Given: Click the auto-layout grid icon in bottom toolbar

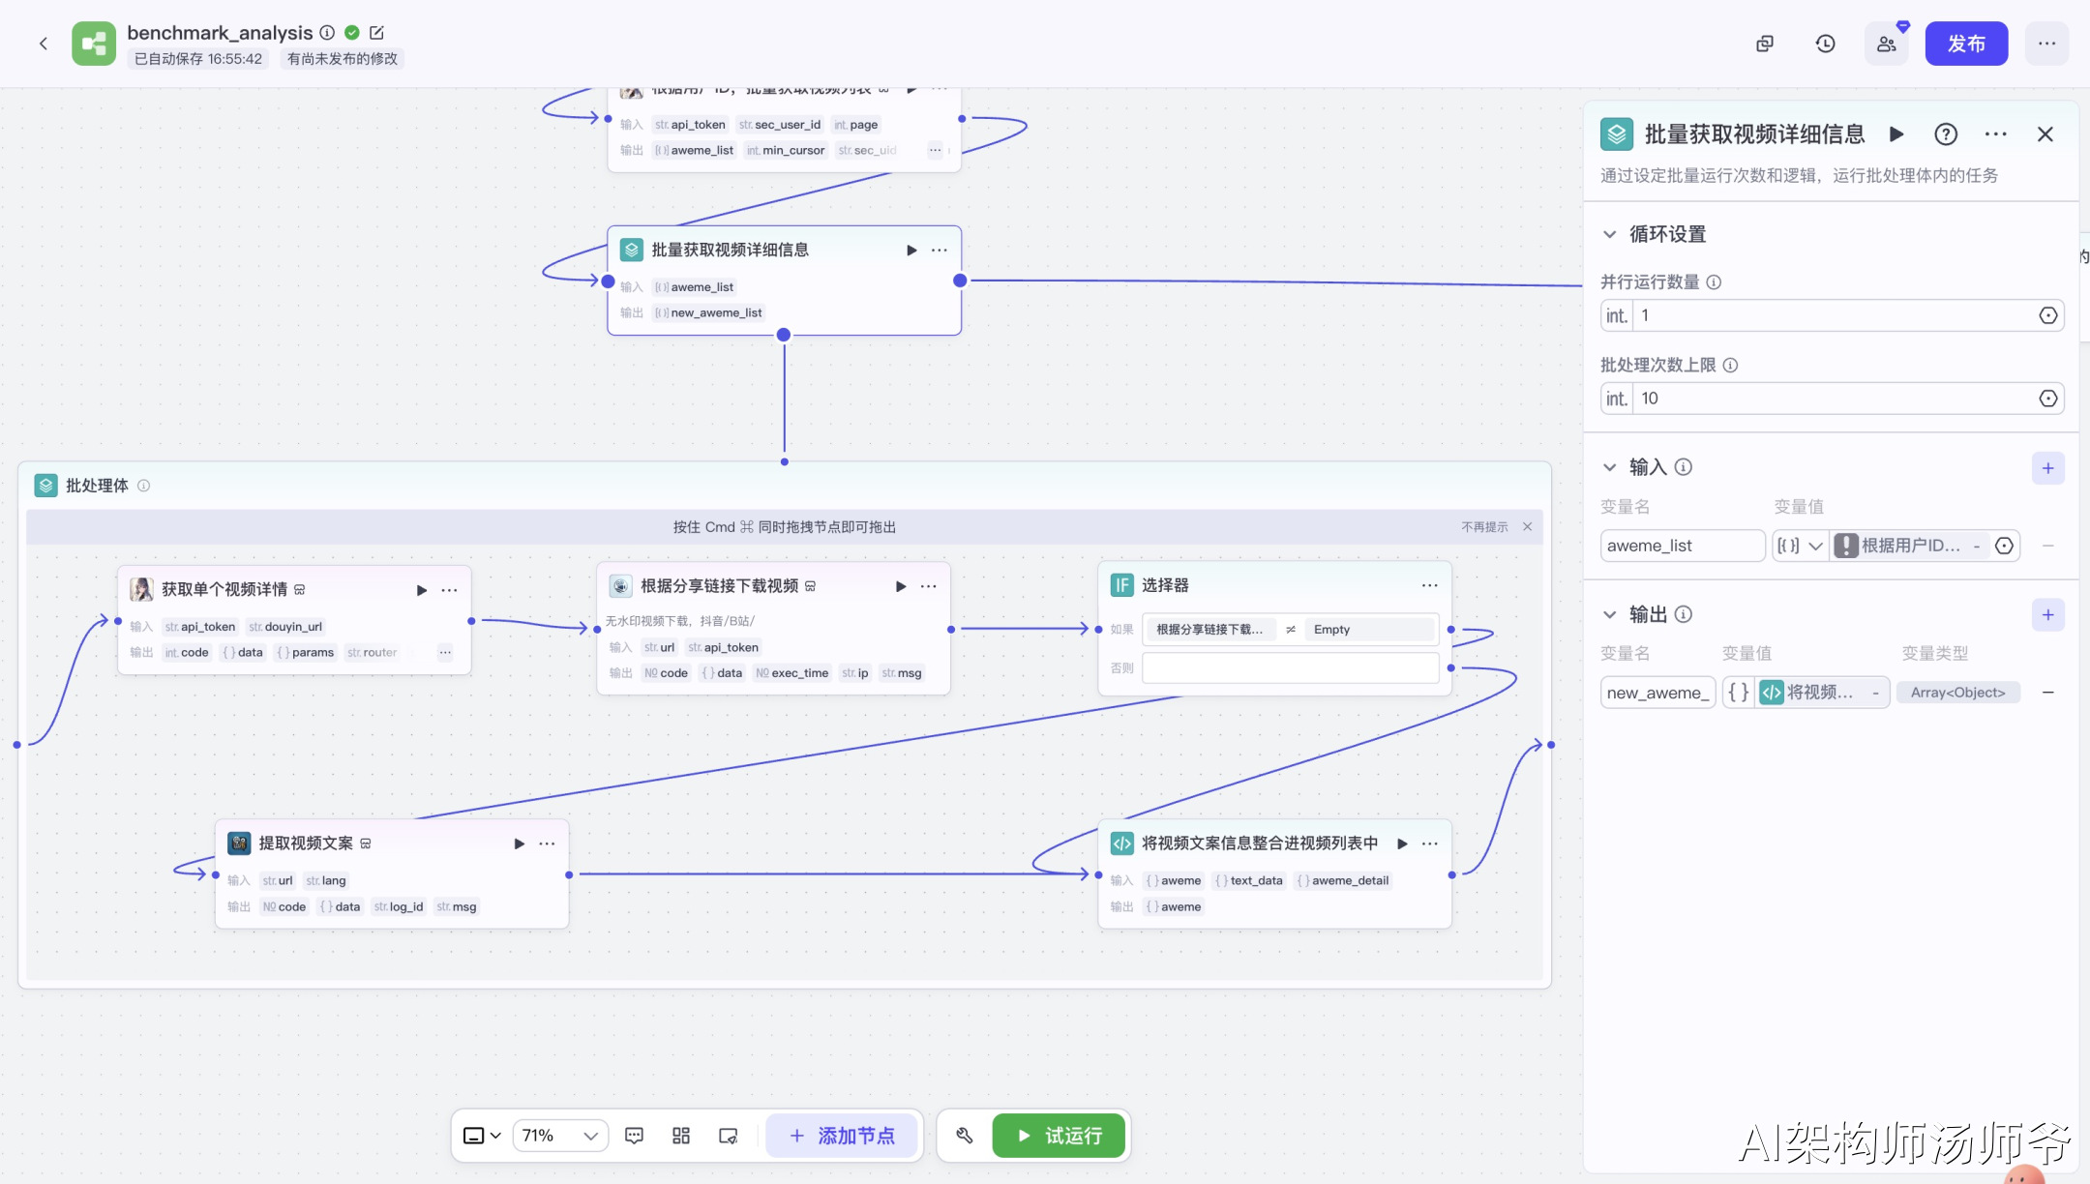Looking at the screenshot, I should pos(681,1136).
